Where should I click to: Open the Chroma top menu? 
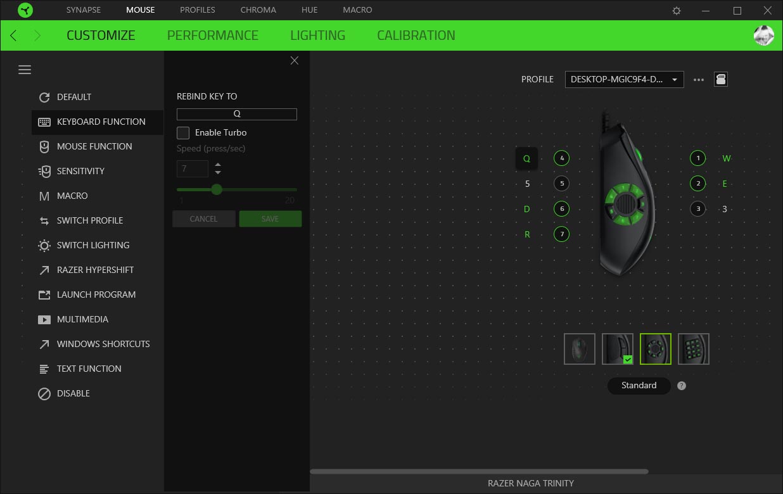pyautogui.click(x=258, y=10)
